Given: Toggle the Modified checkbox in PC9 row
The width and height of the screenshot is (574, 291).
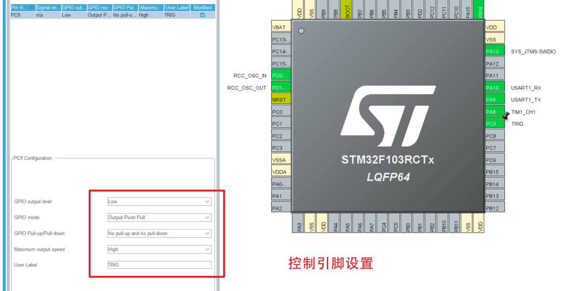Looking at the screenshot, I should [x=202, y=15].
